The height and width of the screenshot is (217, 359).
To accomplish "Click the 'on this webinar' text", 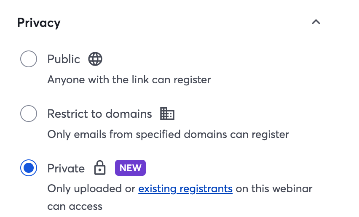I will point(274,189).
